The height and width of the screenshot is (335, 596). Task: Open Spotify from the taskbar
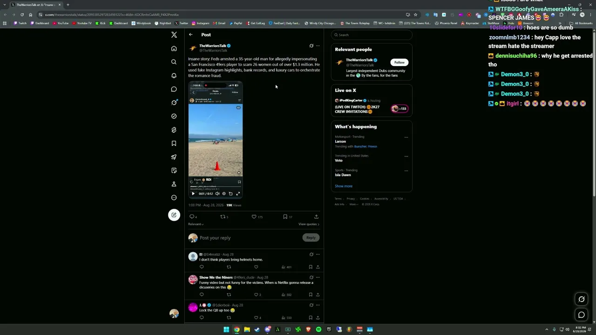click(318, 329)
